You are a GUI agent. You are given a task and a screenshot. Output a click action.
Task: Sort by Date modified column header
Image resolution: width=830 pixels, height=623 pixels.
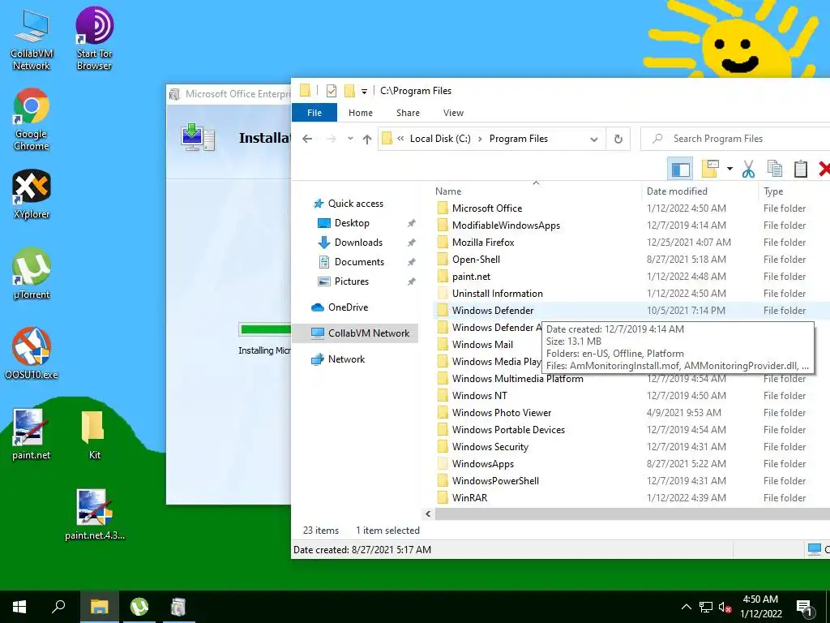pyautogui.click(x=700, y=191)
